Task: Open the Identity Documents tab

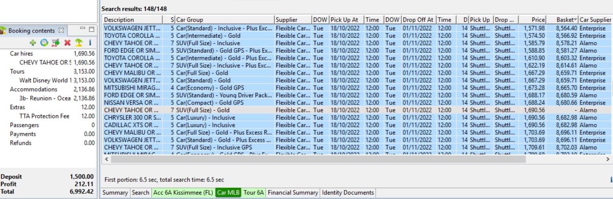Action: point(348,193)
